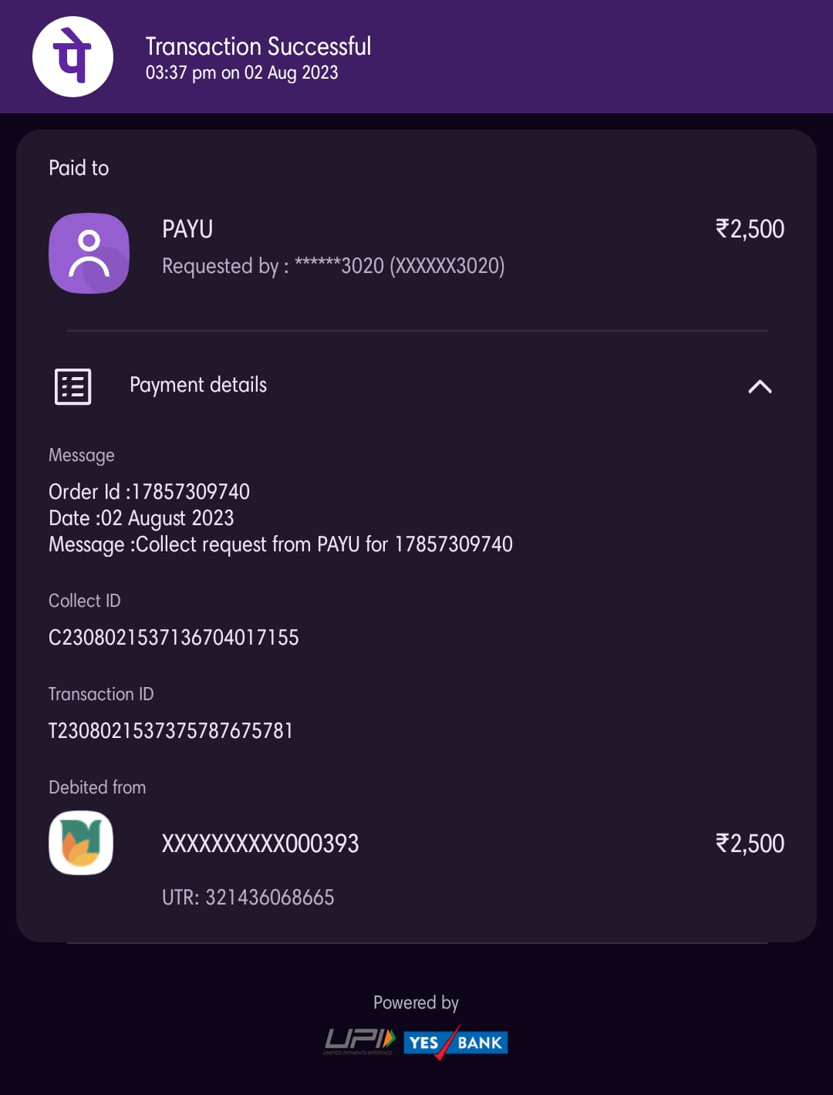The height and width of the screenshot is (1095, 833).
Task: Click the YES BANK logo
Action: [455, 1043]
